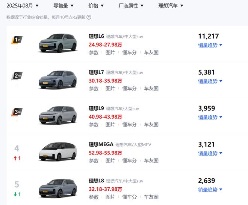Click the help question mark icon

89,17
